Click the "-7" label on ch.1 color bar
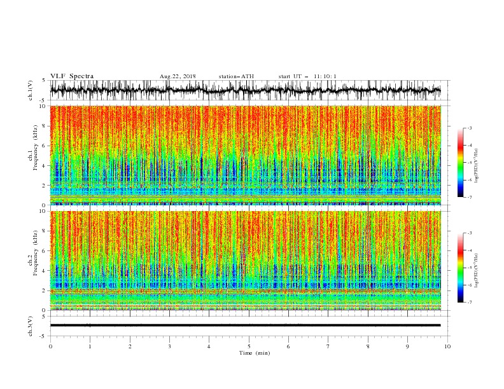The width and height of the screenshot is (504, 389). pyautogui.click(x=470, y=198)
